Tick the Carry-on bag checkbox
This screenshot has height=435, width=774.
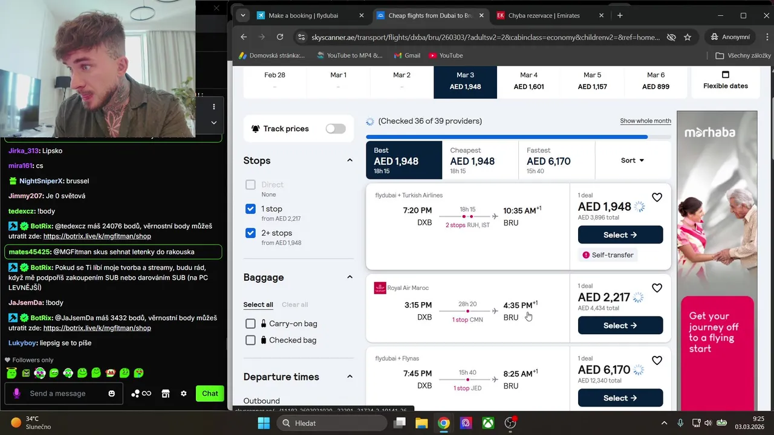[250, 324]
